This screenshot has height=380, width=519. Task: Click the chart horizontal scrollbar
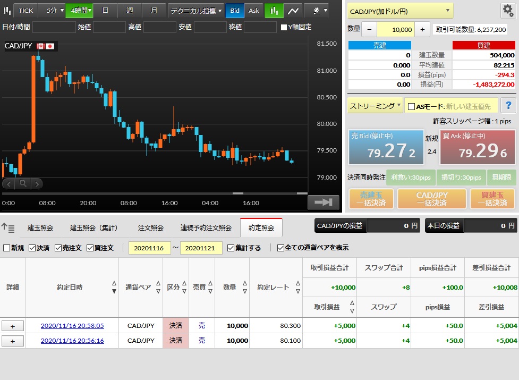pos(155,193)
